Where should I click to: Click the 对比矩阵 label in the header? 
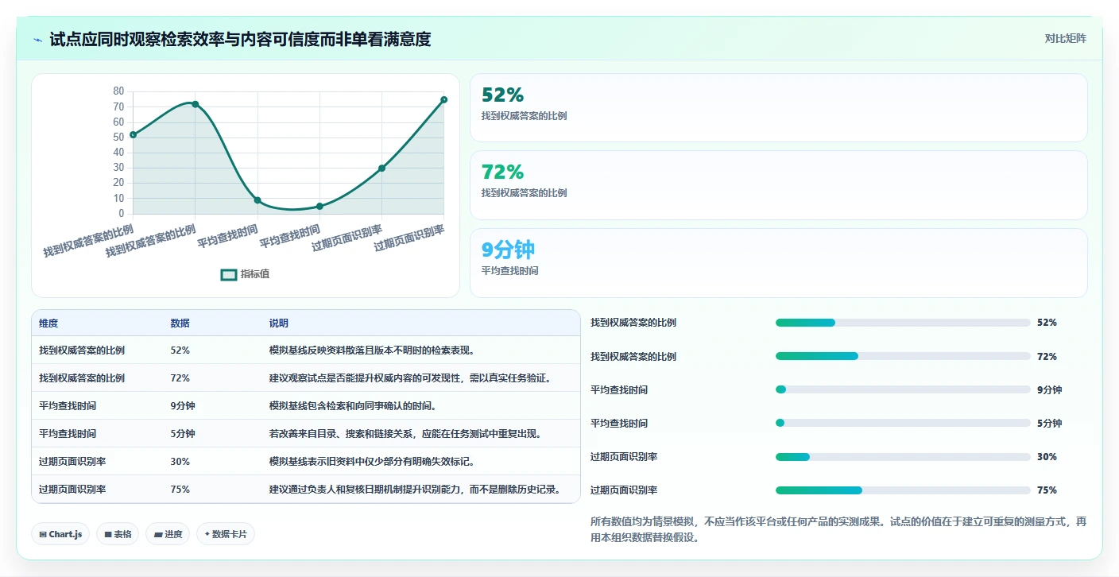(1065, 38)
